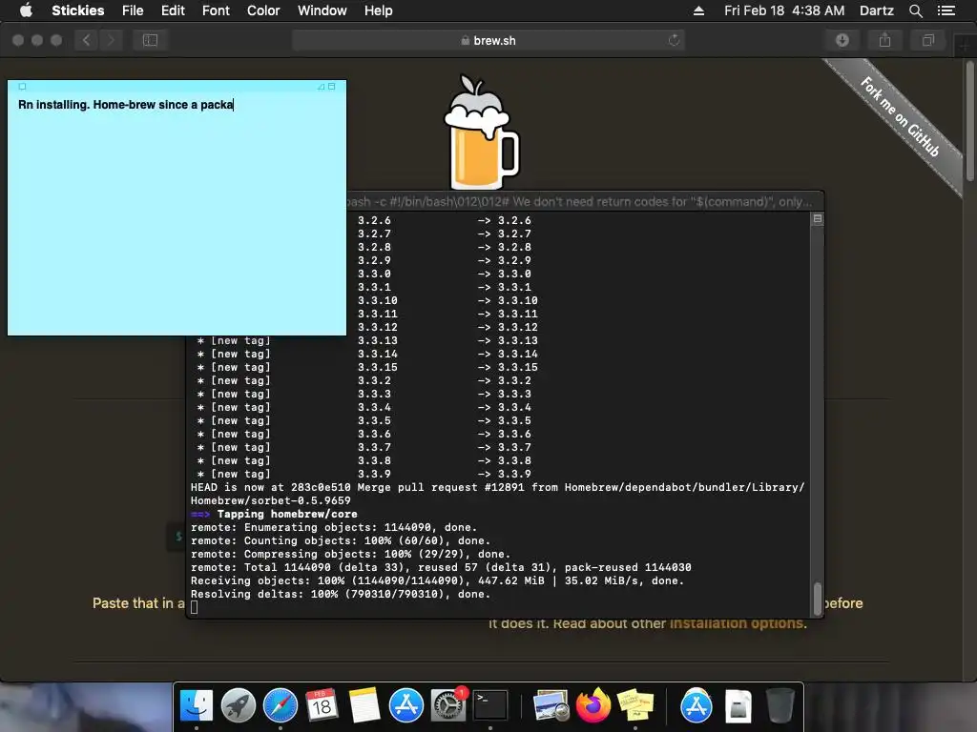Open Firefox from the Dock
The image size is (977, 732).
coord(593,706)
